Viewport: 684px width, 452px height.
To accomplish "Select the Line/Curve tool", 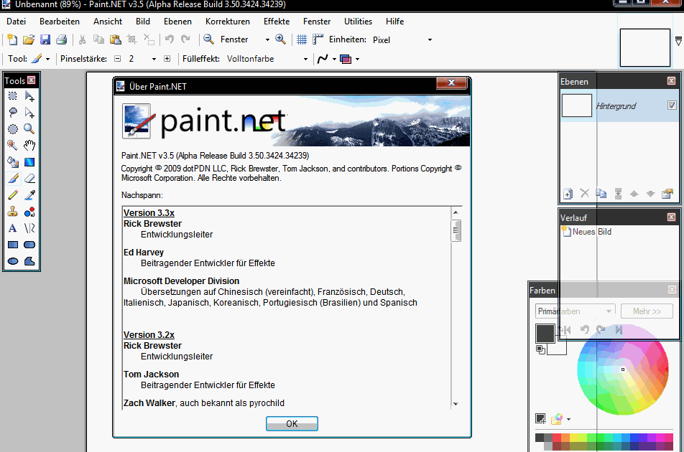I will click(29, 228).
